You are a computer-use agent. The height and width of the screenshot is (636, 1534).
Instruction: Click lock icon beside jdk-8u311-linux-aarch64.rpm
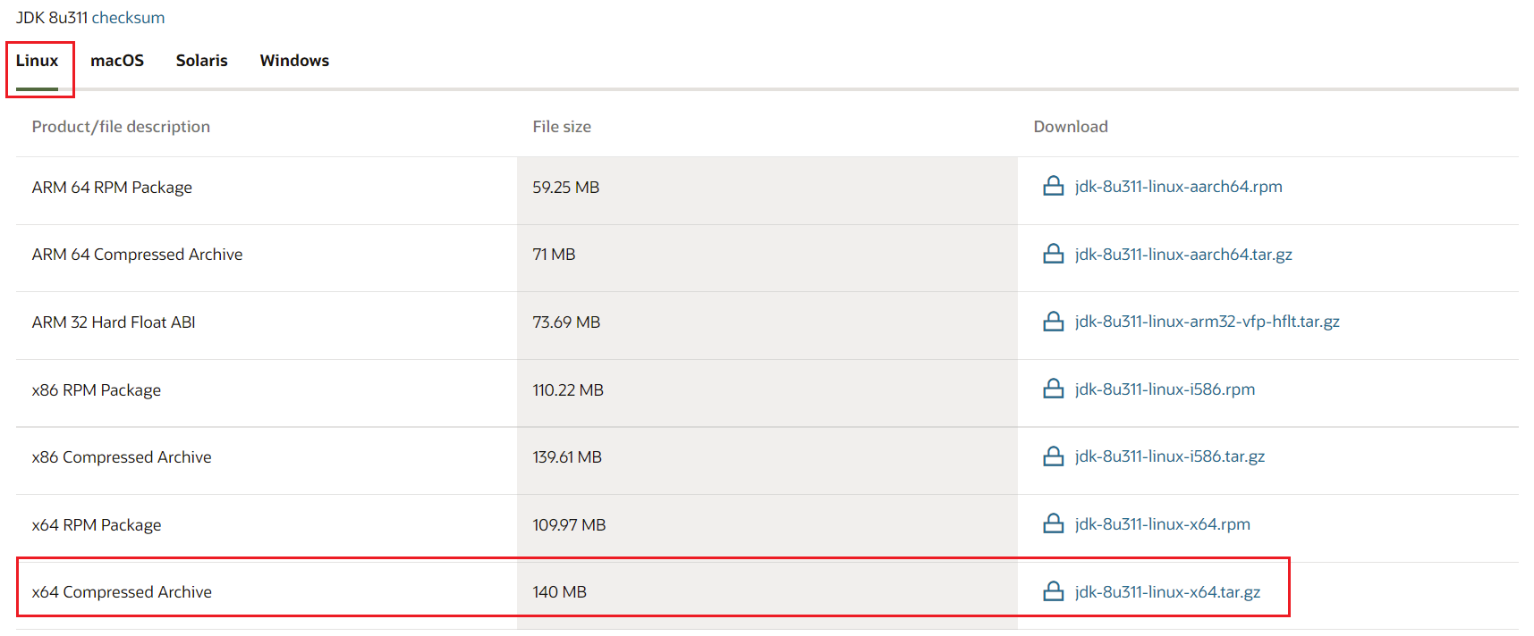(1054, 186)
